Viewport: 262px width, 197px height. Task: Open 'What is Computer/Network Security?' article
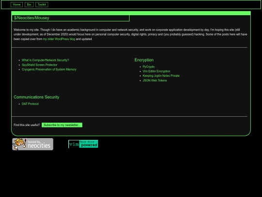[45, 60]
